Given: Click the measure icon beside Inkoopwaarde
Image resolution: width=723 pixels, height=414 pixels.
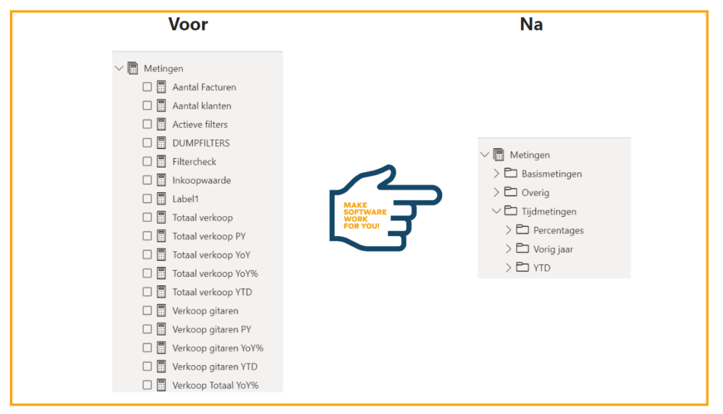Looking at the screenshot, I should [x=161, y=180].
